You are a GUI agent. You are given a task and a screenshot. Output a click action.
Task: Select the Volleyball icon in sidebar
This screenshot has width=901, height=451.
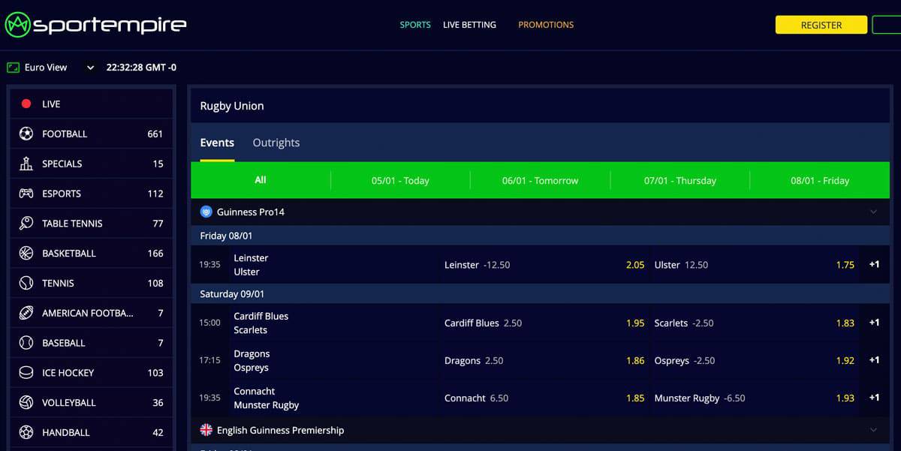point(26,402)
